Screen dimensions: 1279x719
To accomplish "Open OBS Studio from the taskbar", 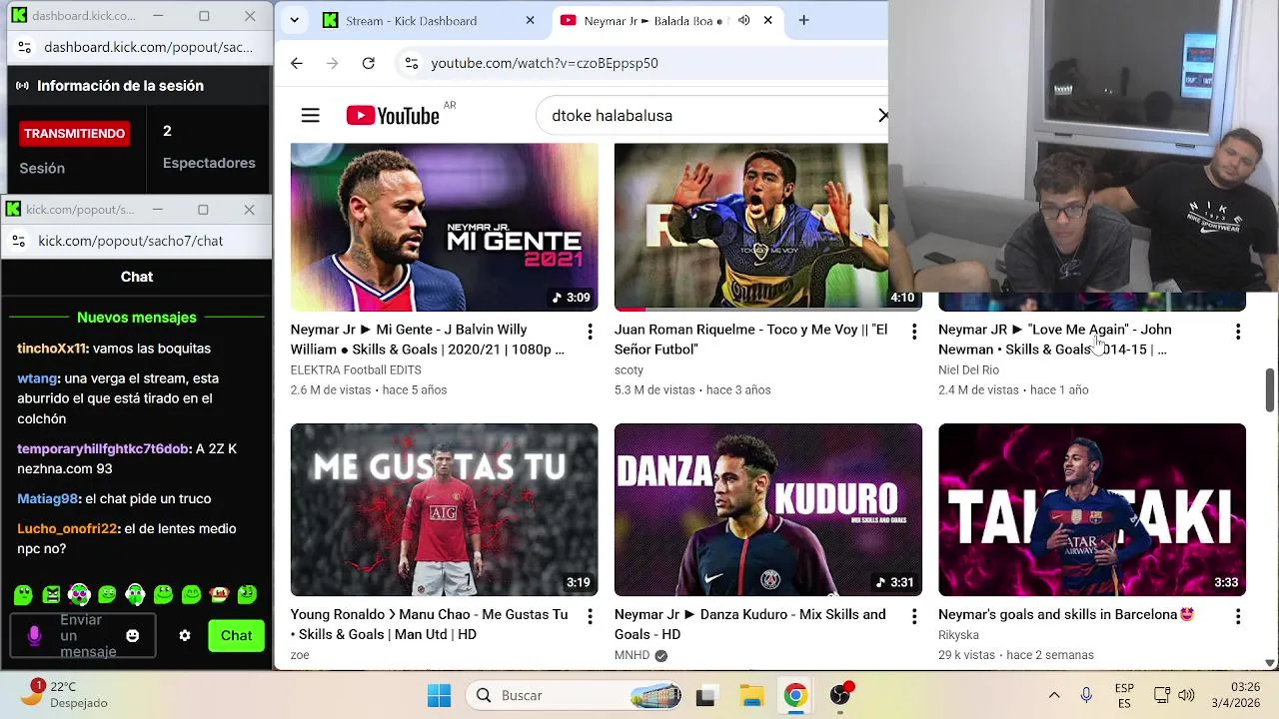I will click(842, 695).
